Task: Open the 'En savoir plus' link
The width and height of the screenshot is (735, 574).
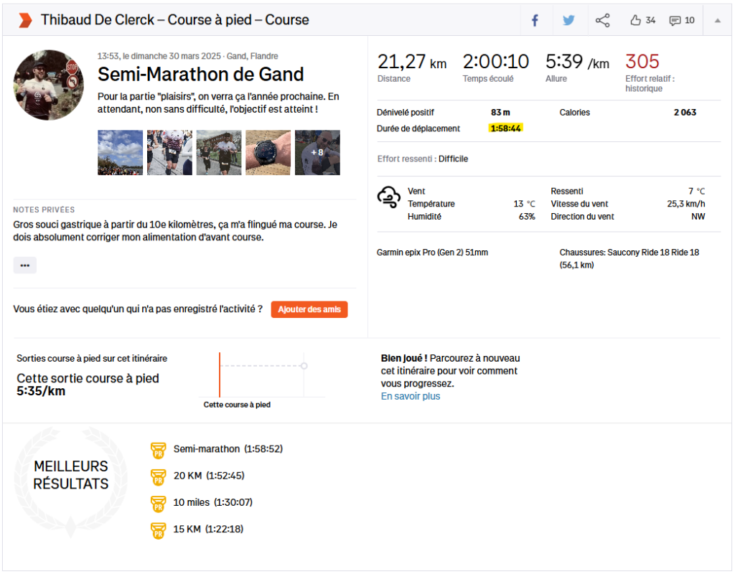Action: click(411, 396)
